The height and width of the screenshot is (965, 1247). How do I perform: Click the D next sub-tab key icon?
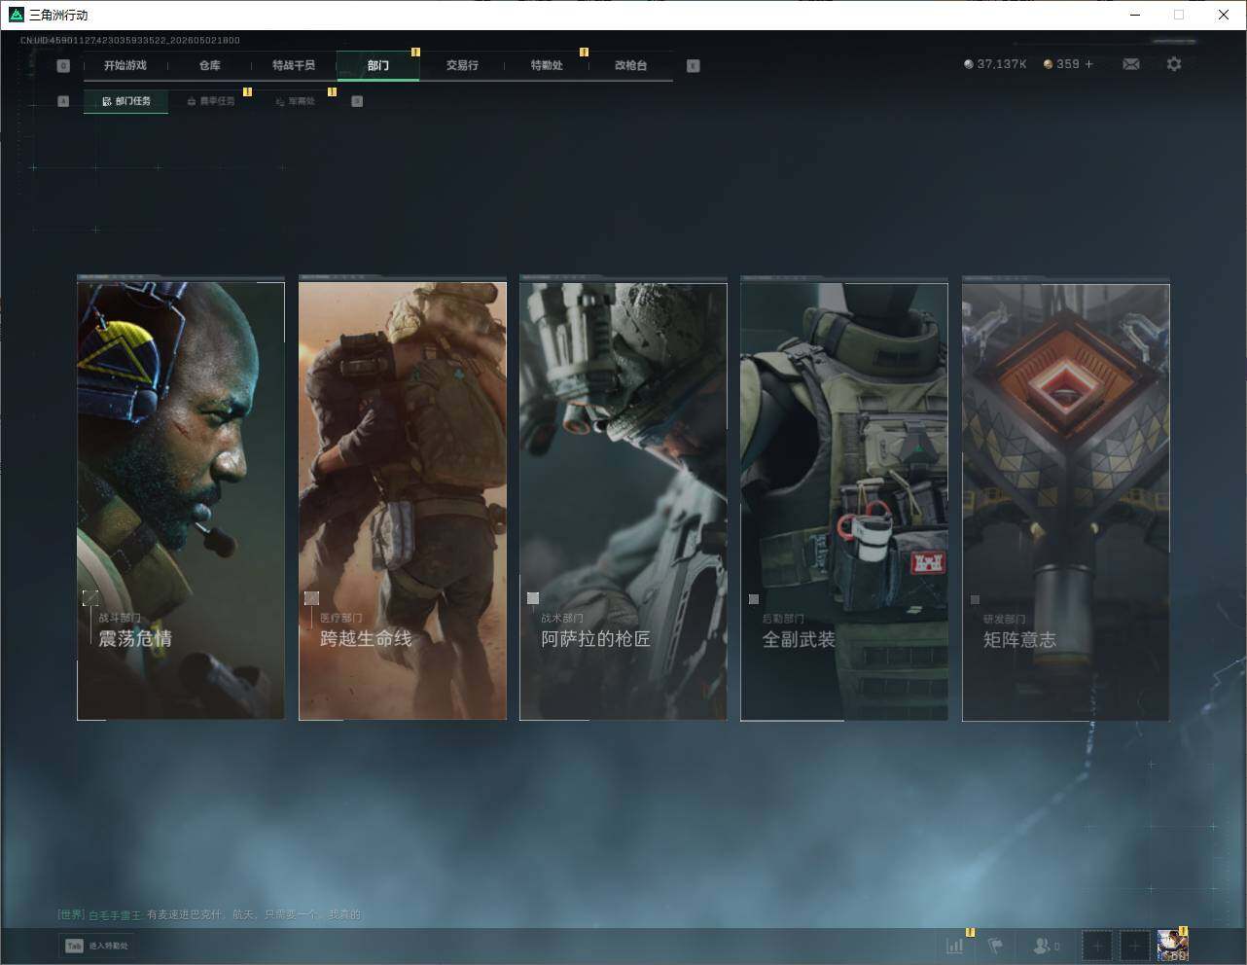click(x=357, y=101)
